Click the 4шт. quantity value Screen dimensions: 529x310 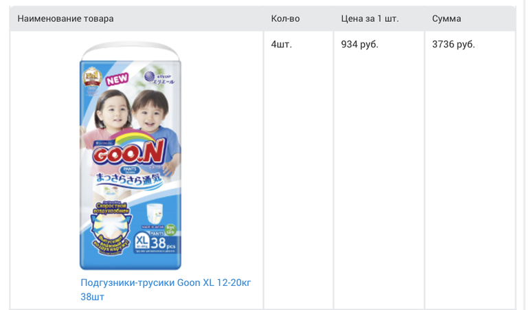tap(282, 45)
